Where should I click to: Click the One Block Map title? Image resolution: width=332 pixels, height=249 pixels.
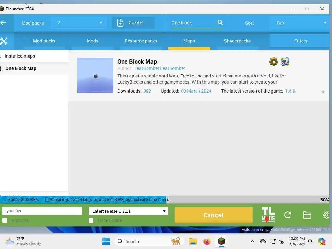137,62
